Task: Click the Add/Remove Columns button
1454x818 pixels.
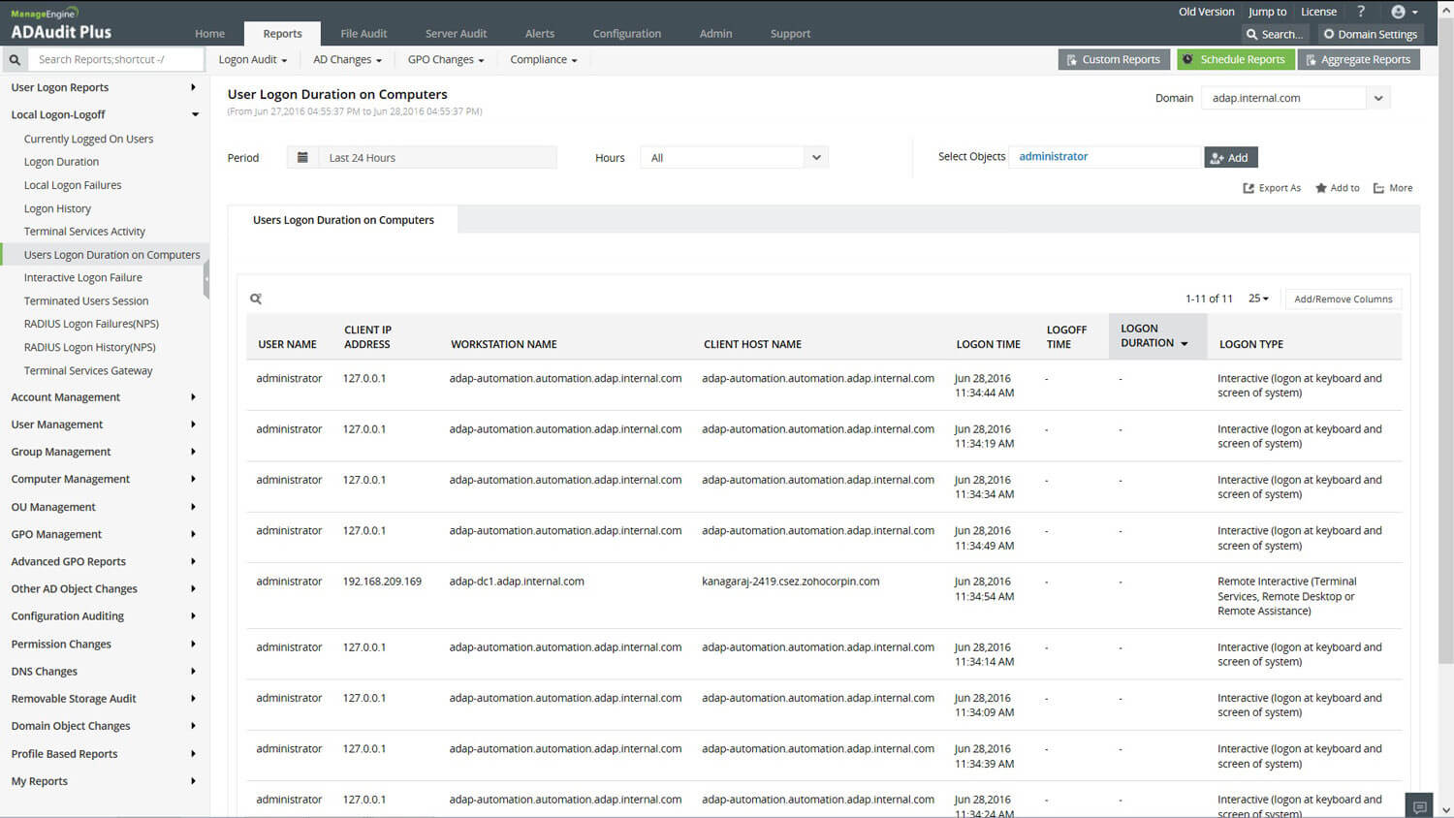Action: (x=1343, y=299)
